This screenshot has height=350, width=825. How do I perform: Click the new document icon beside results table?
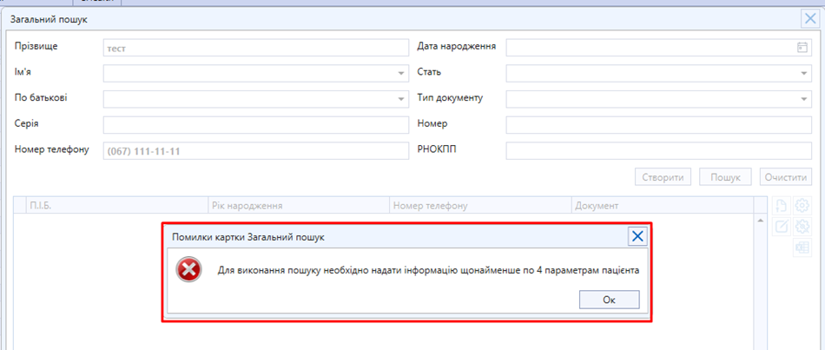point(782,206)
